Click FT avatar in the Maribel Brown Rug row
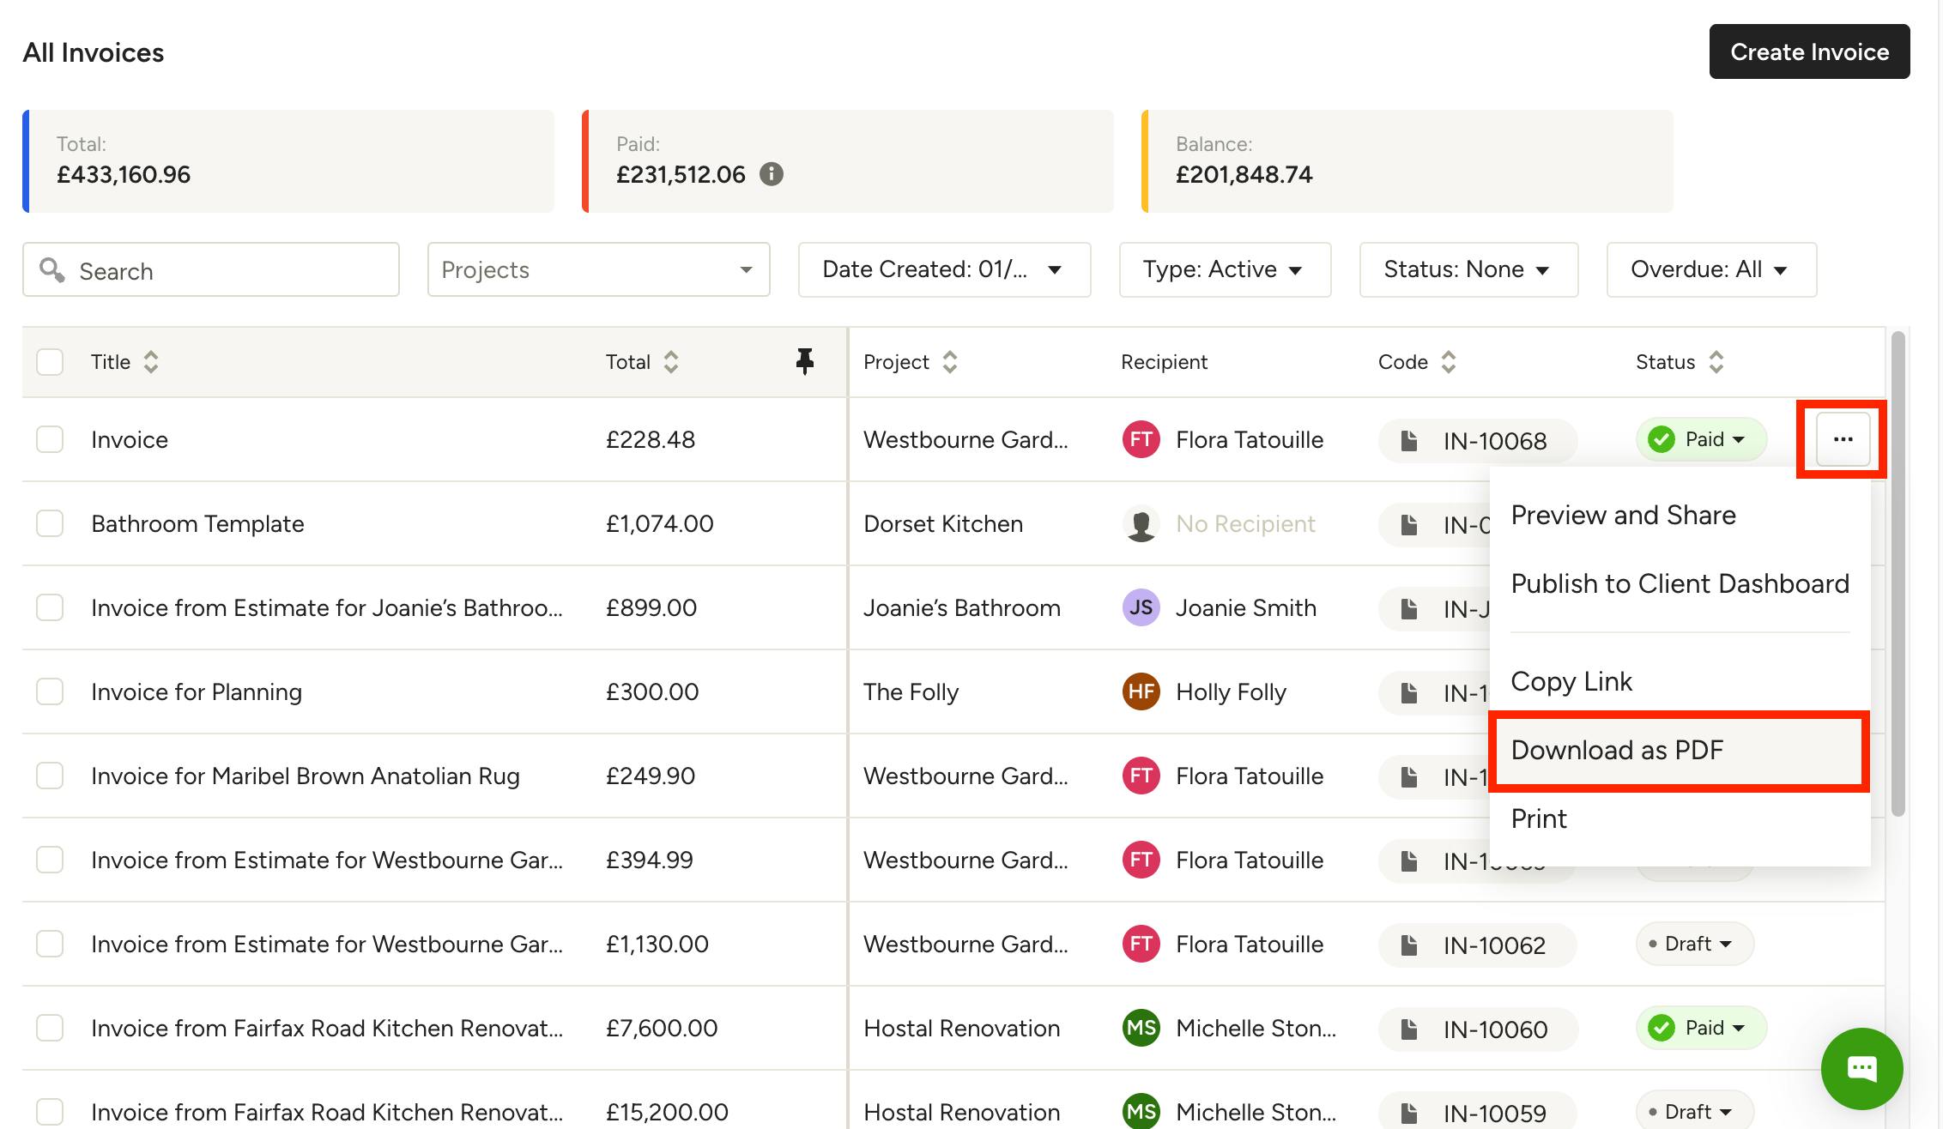The image size is (1943, 1129). [x=1141, y=776]
